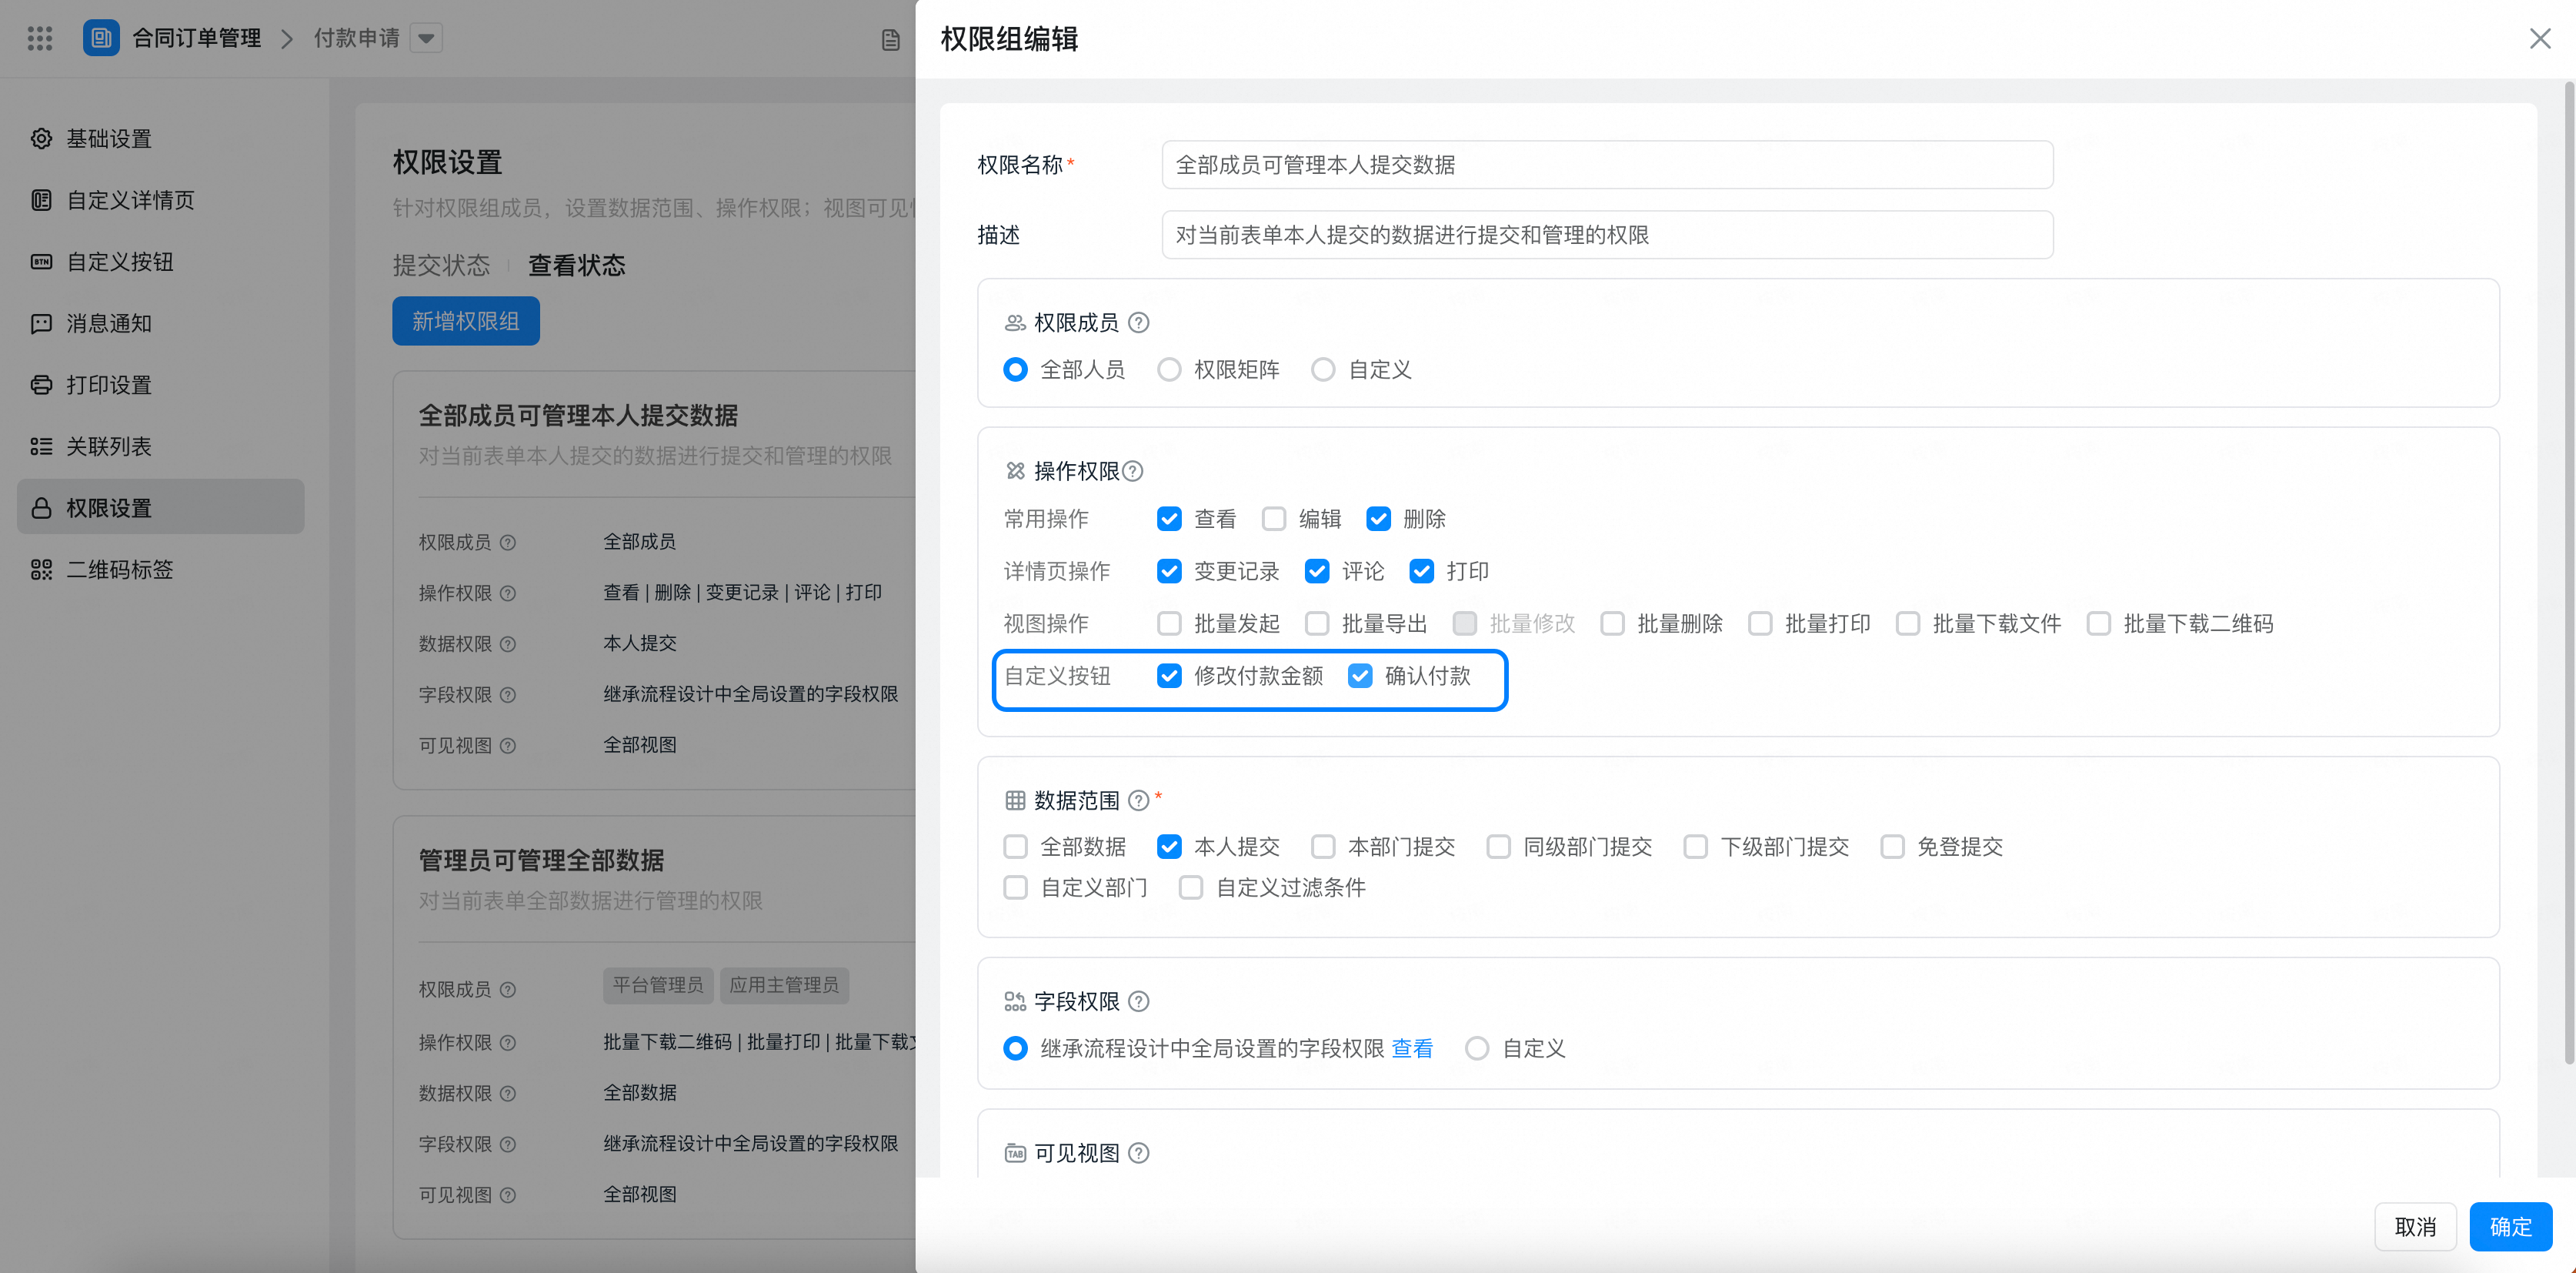Select the 权限矩阵 radio option
This screenshot has width=2576, height=1273.
click(1169, 370)
